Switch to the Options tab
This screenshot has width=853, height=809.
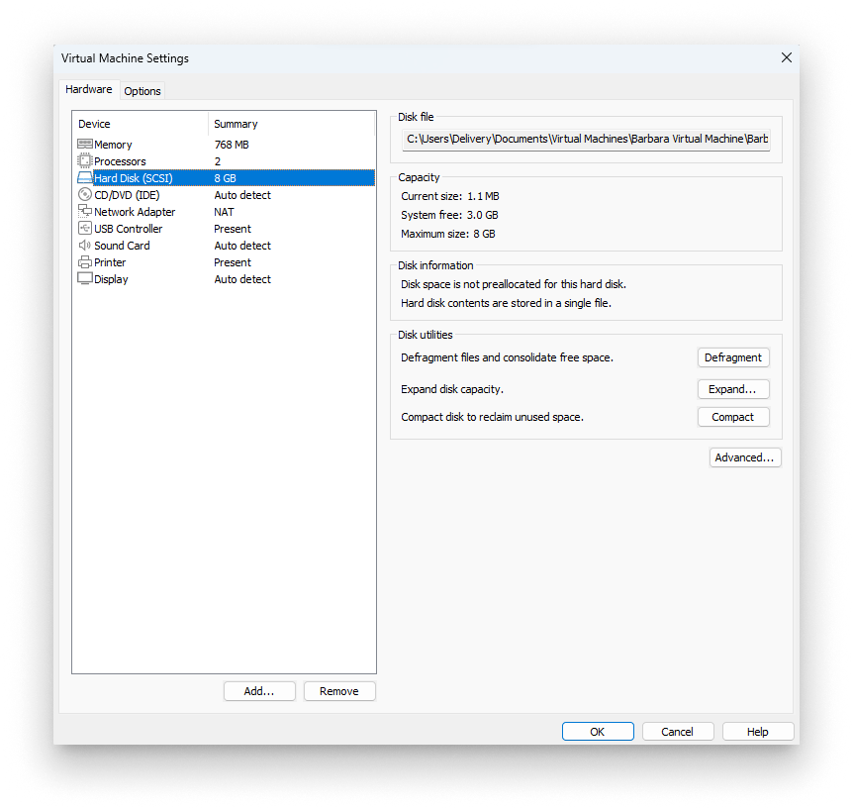tap(142, 91)
